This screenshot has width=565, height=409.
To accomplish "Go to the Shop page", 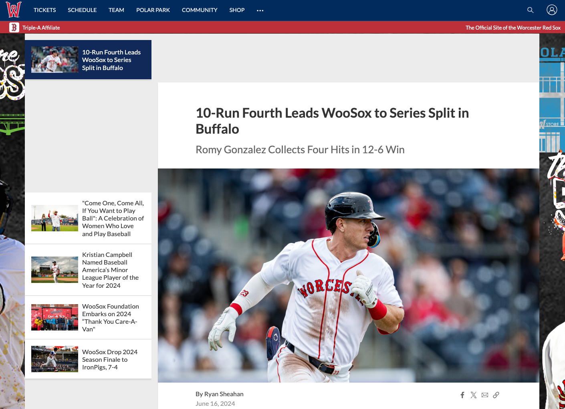I will [237, 10].
